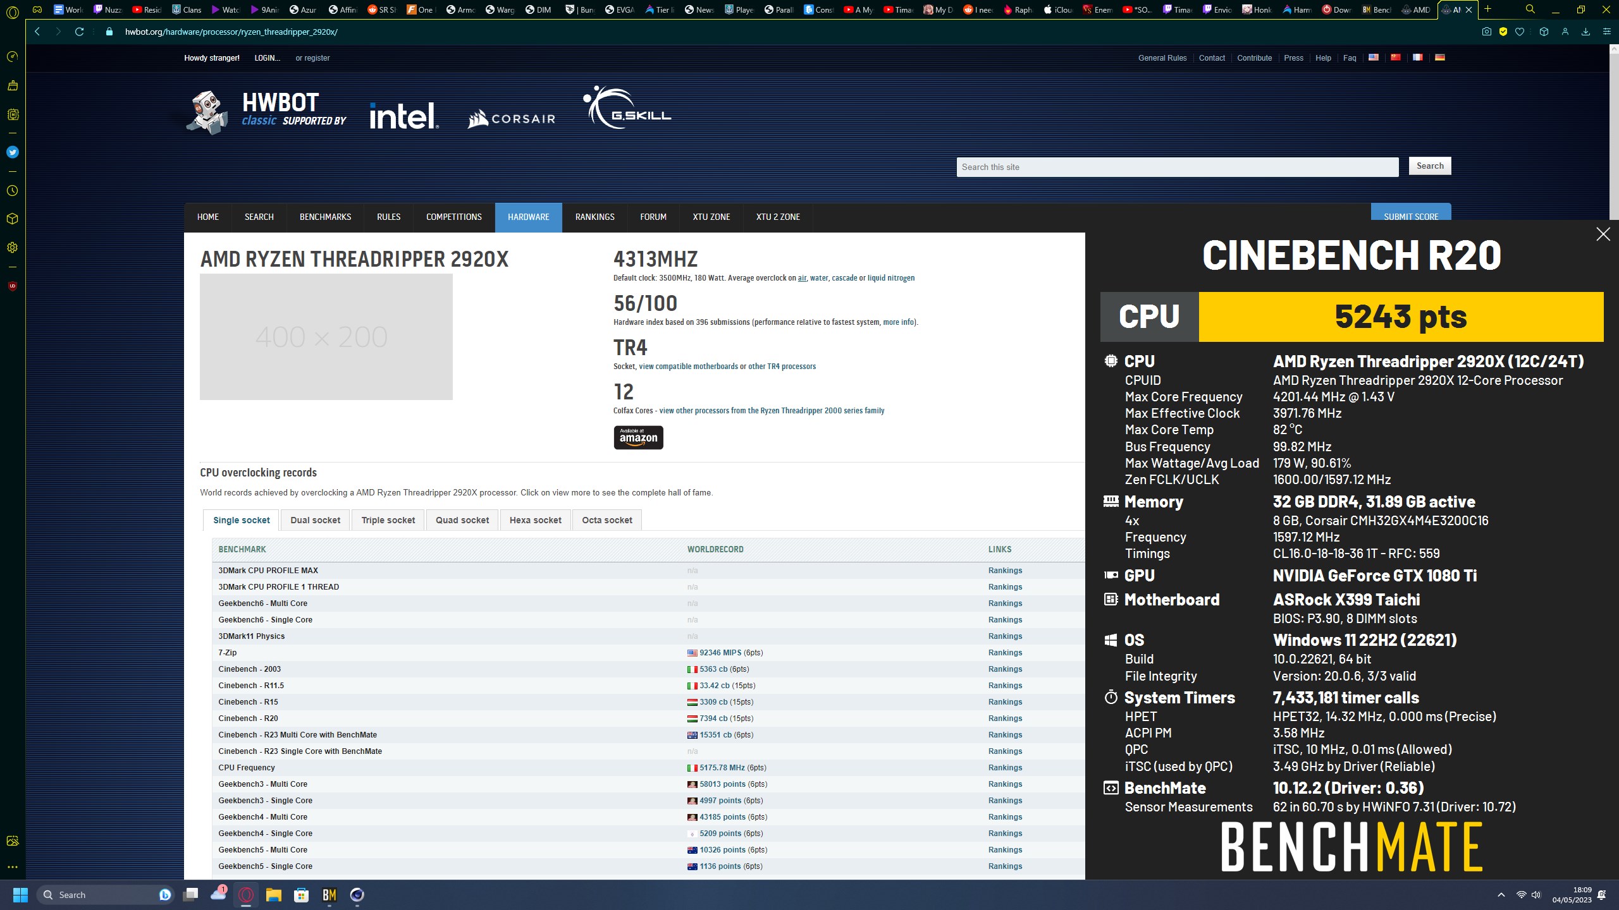Go back with the browser back arrow
This screenshot has width=1619, height=910.
tap(37, 32)
